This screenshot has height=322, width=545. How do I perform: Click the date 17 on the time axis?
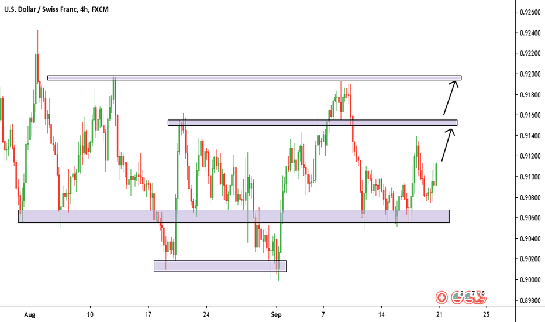coord(149,315)
